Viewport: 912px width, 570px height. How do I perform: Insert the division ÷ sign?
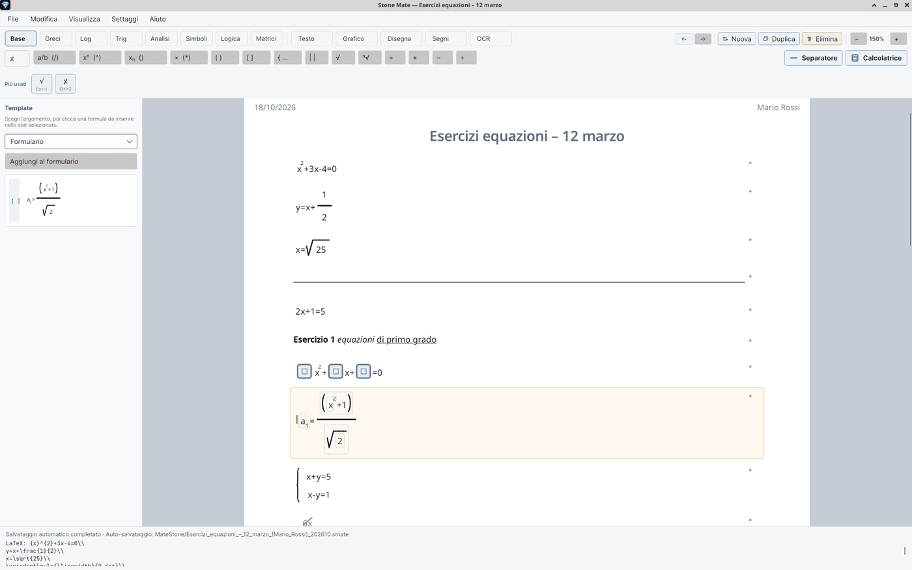click(466, 58)
